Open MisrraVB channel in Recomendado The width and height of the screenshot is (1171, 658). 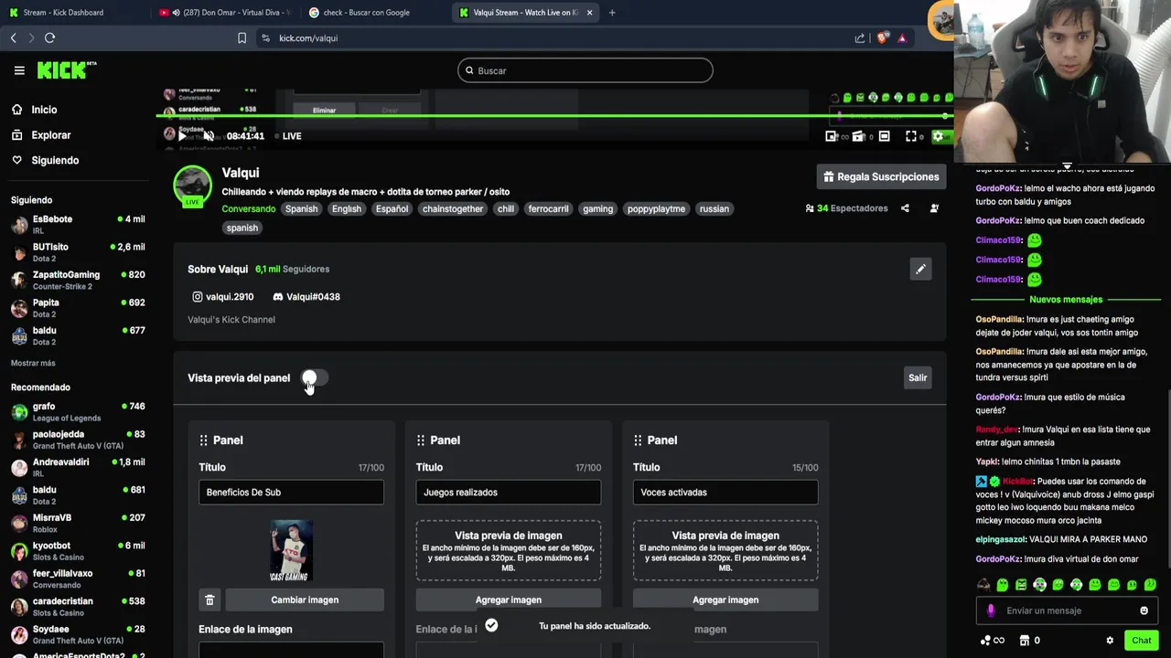[78, 523]
